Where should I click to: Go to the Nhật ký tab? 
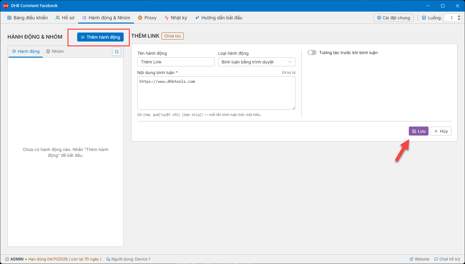coord(176,18)
